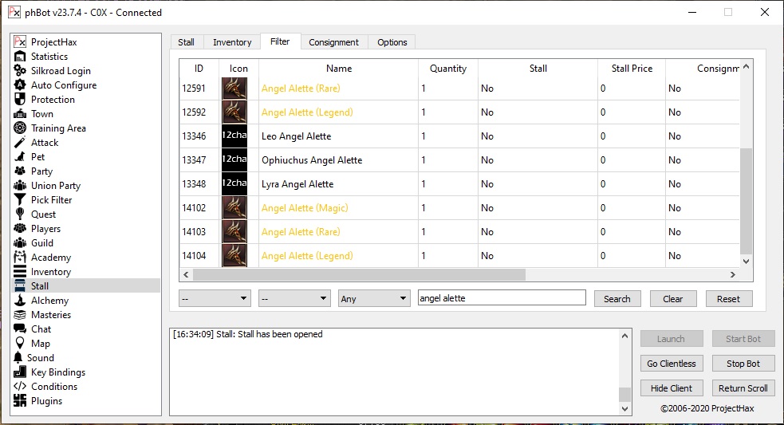Open the Any filter dropdown

(x=374, y=299)
